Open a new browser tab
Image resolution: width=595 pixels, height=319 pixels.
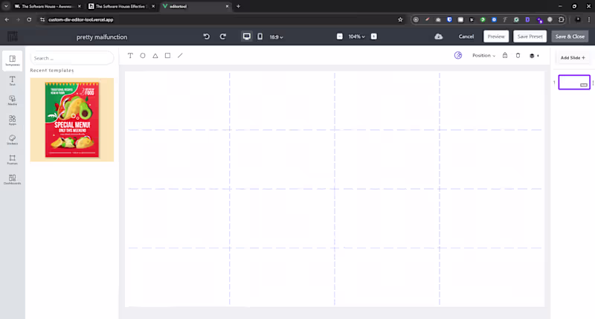click(238, 6)
